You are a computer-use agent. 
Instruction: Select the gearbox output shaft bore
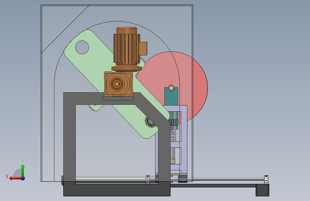point(117,84)
